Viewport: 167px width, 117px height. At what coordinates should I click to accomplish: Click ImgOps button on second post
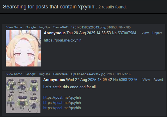coord(45,74)
